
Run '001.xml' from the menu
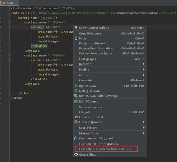point(110,86)
